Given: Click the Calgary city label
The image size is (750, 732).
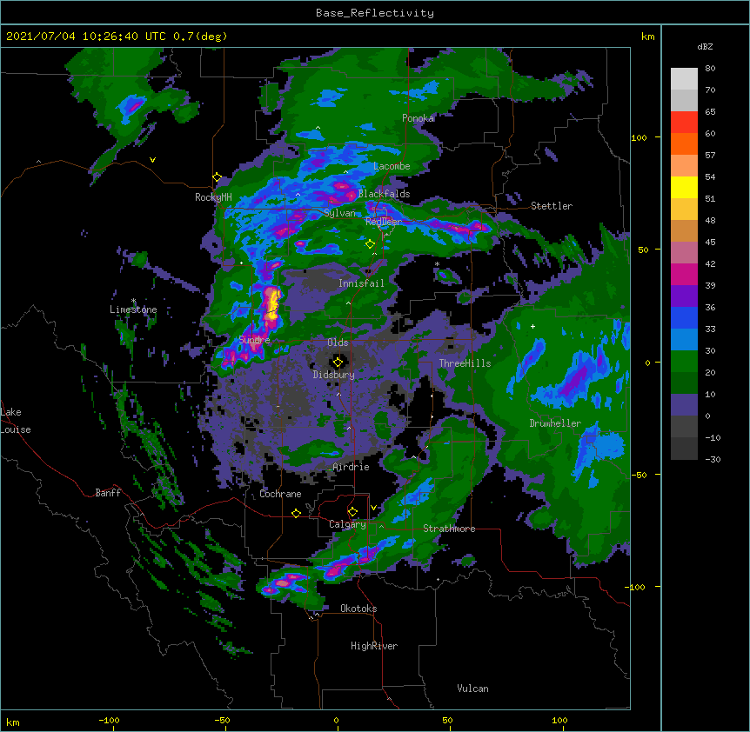Looking at the screenshot, I should pyautogui.click(x=347, y=524).
